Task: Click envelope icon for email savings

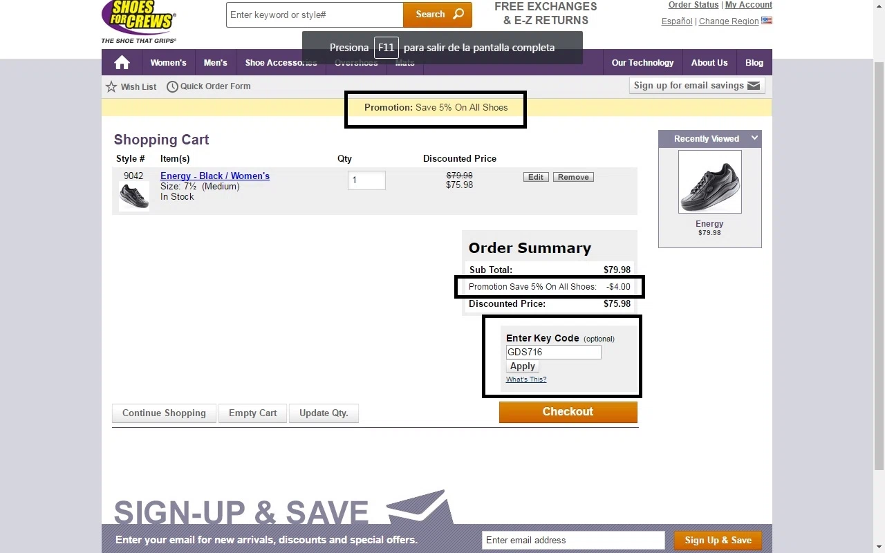Action: pyautogui.click(x=754, y=86)
